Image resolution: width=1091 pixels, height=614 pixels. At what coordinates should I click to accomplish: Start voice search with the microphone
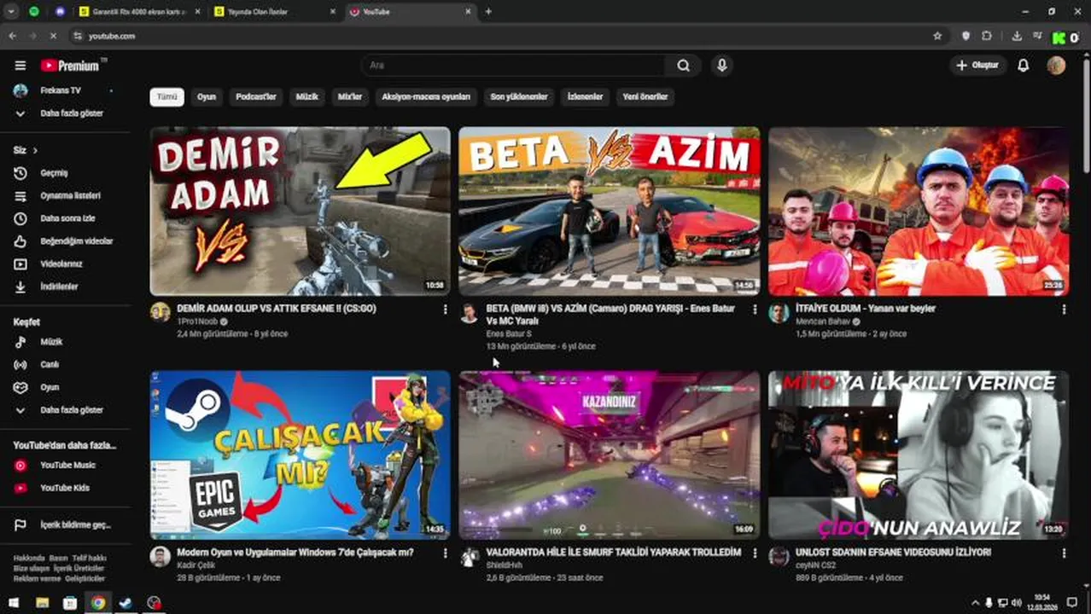[x=722, y=66]
